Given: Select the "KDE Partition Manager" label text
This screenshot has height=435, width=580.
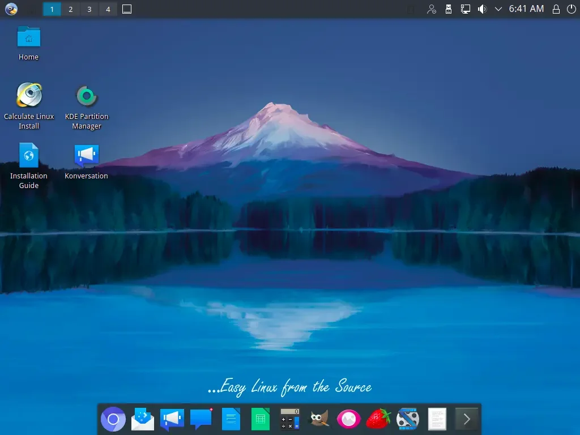Looking at the screenshot, I should pos(87,121).
